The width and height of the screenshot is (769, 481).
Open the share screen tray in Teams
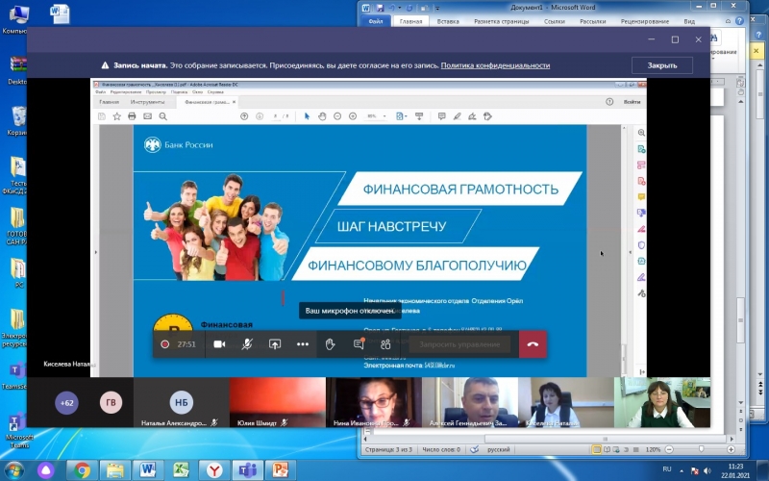pos(275,344)
